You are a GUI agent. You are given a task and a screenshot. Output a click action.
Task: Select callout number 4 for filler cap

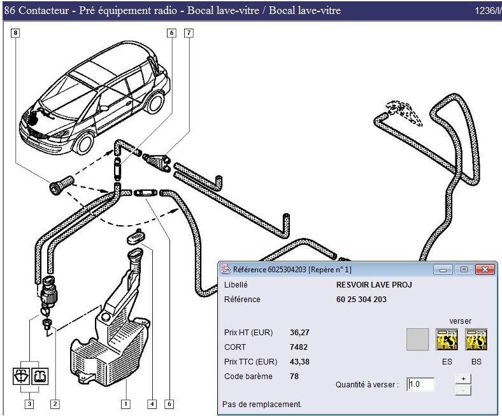point(152,403)
